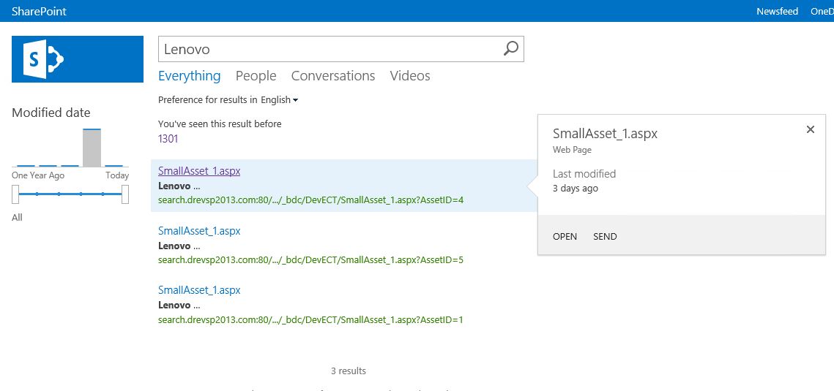
Task: Open the previously seen result 1301
Action: [x=168, y=139]
